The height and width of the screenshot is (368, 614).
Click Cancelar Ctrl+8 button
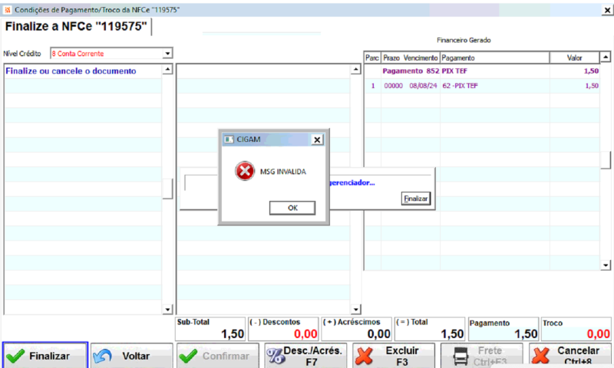570,356
